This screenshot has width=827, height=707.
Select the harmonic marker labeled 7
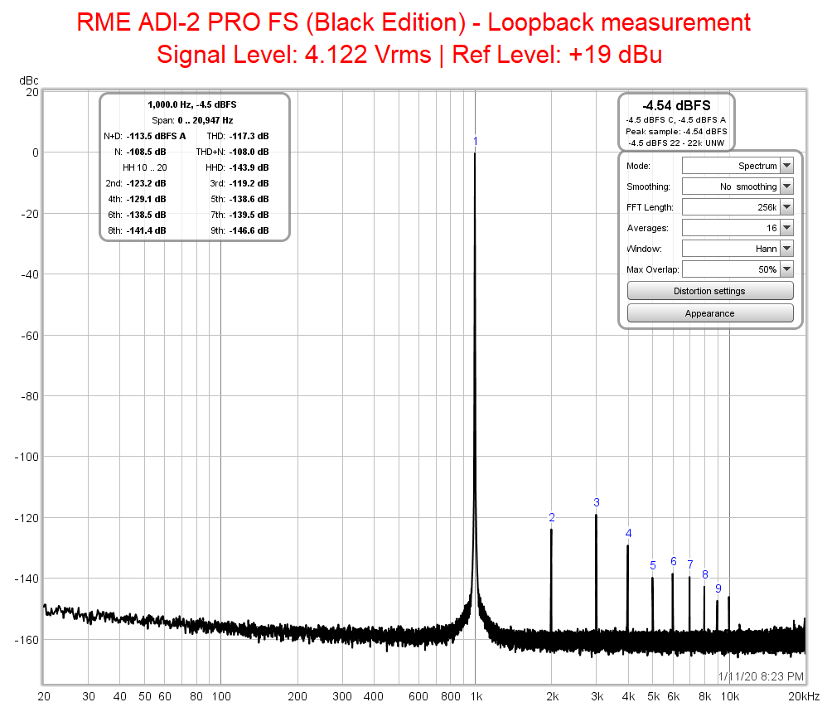690,564
